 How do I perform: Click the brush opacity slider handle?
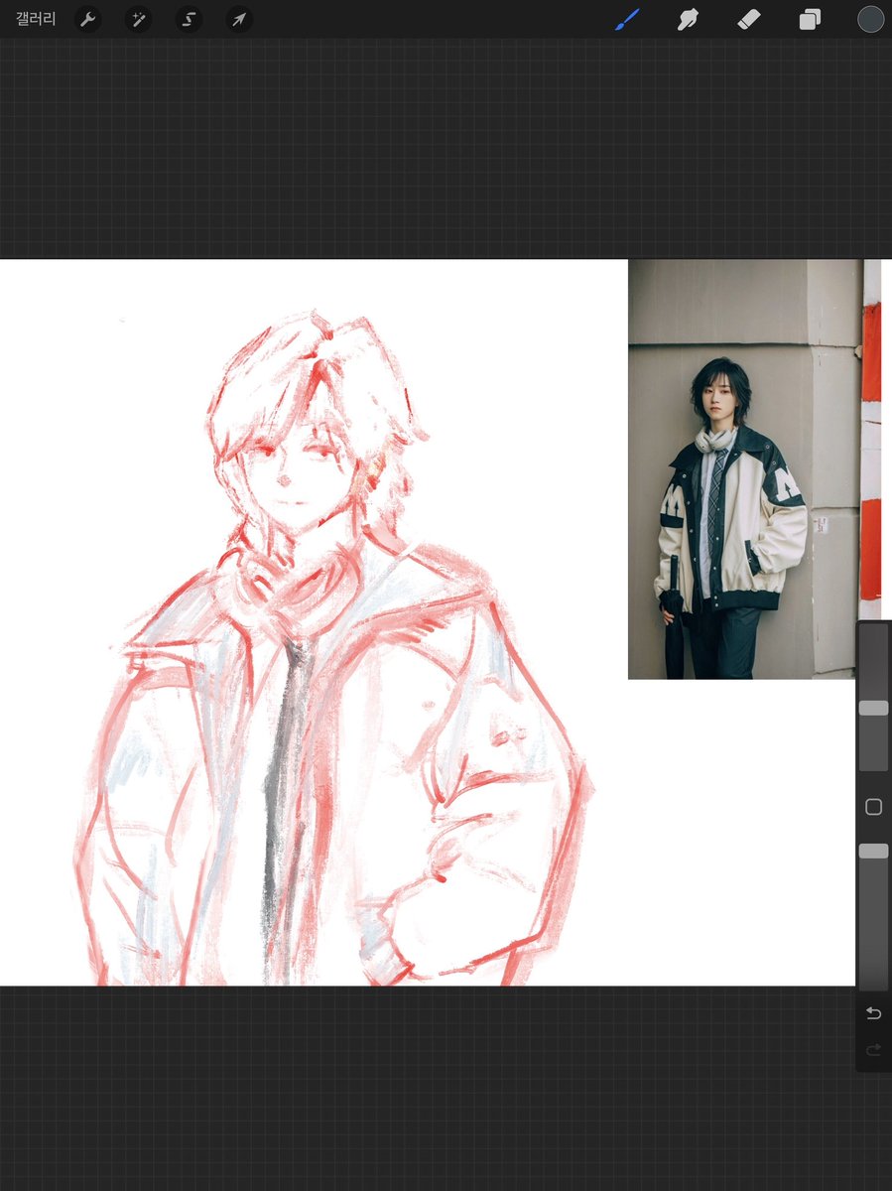873,851
